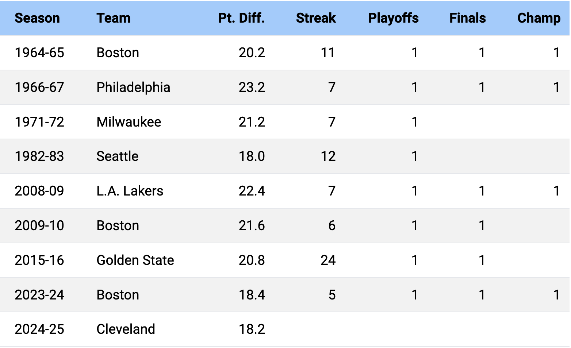The width and height of the screenshot is (571, 348).
Task: Click the 2009-10 season cell
Action: pos(39,225)
